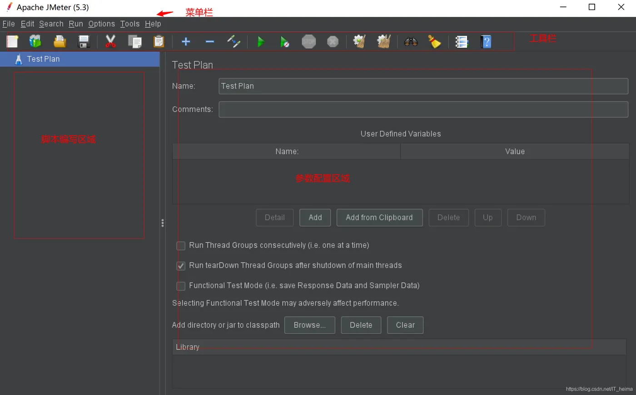Click the Name: column header

tap(287, 151)
